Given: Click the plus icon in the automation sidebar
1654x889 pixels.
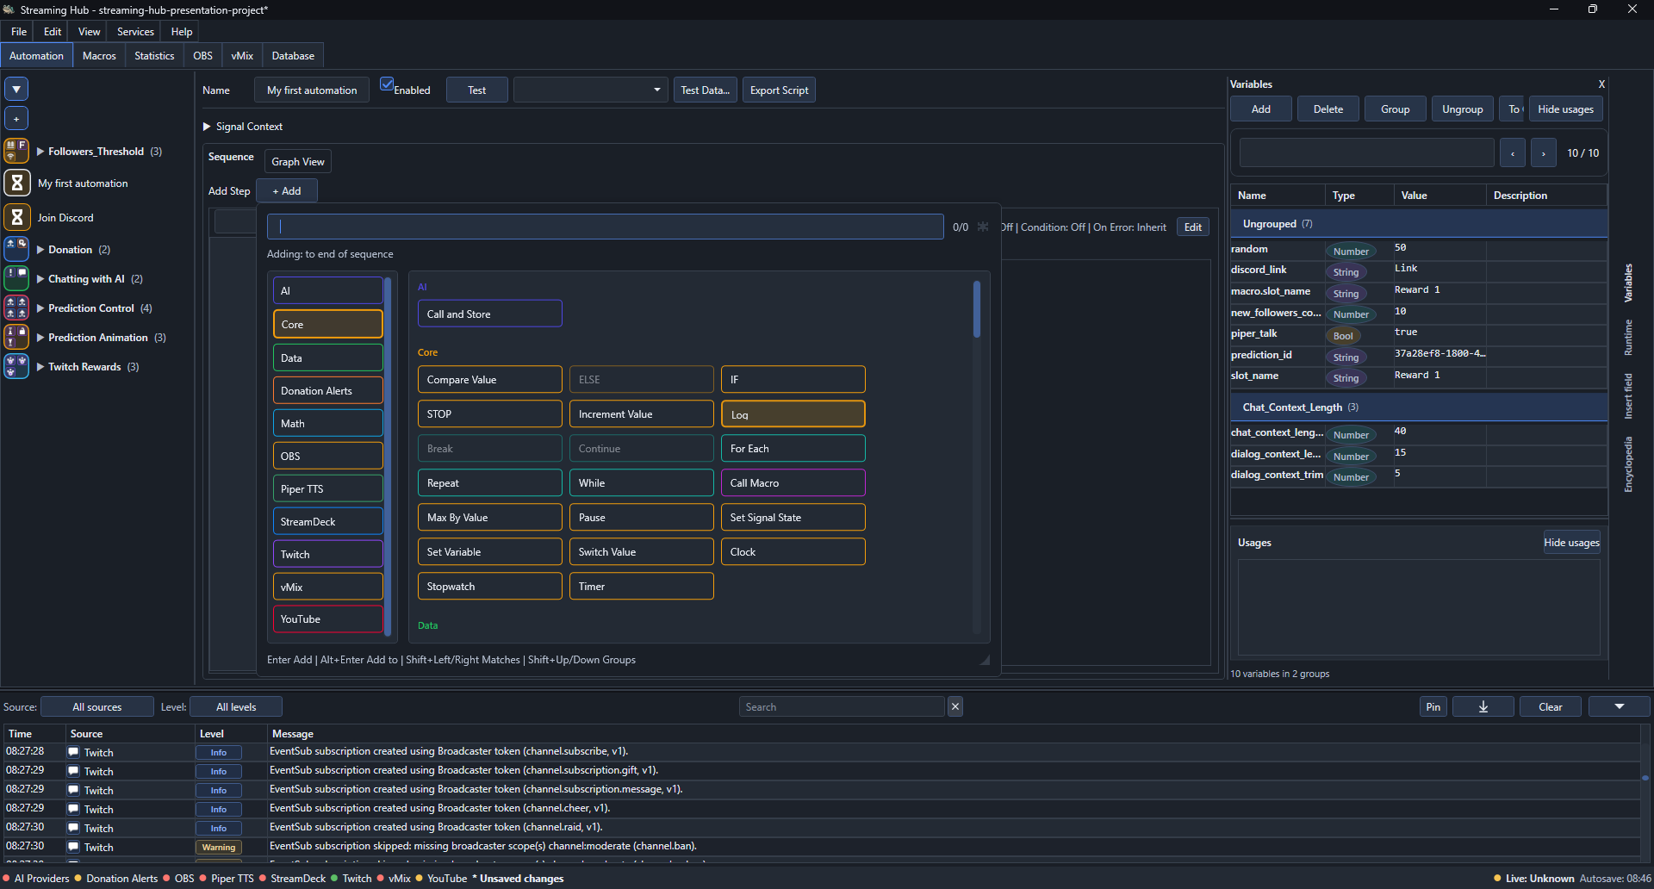Looking at the screenshot, I should (x=16, y=118).
